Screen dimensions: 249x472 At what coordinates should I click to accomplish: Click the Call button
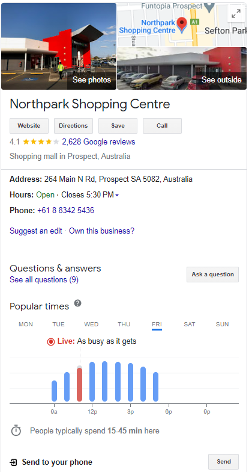pos(162,126)
